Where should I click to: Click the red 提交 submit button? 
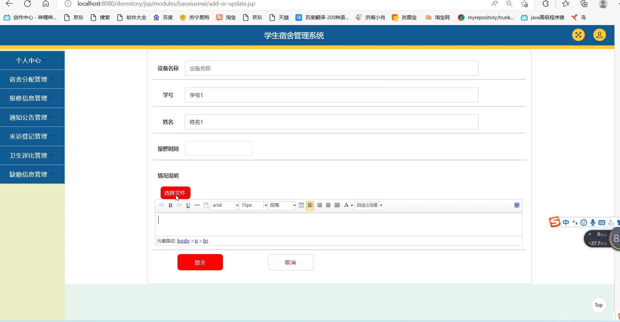(200, 262)
